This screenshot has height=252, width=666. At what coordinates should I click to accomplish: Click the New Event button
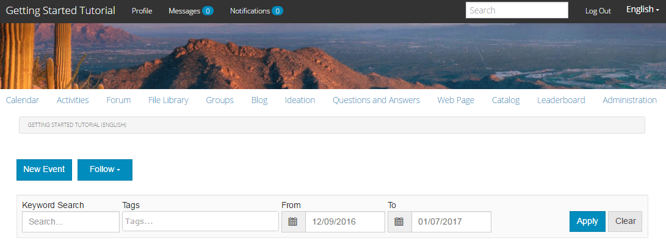point(44,170)
